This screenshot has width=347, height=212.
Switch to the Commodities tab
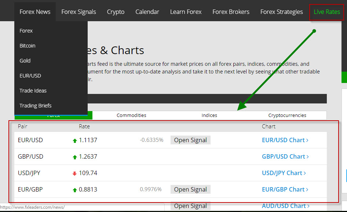click(x=131, y=115)
